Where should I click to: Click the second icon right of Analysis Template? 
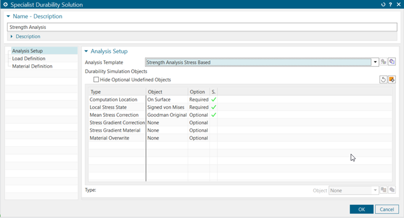click(x=392, y=63)
